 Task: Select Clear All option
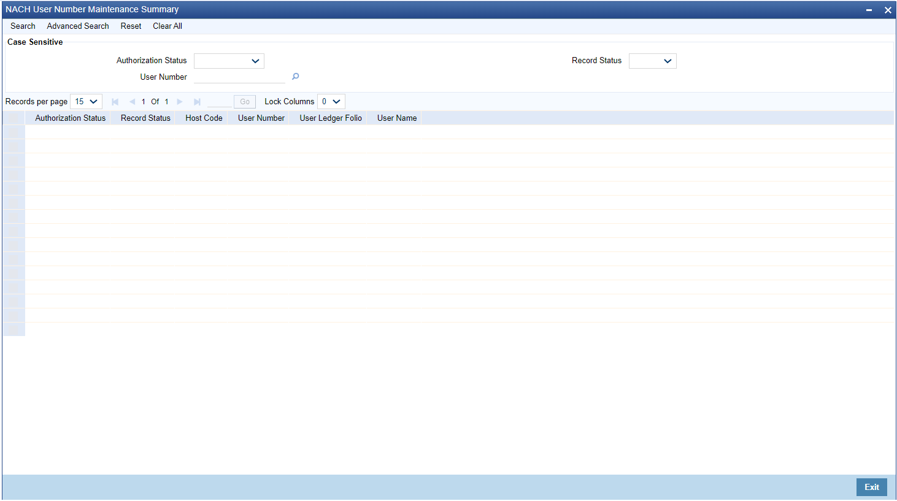167,26
